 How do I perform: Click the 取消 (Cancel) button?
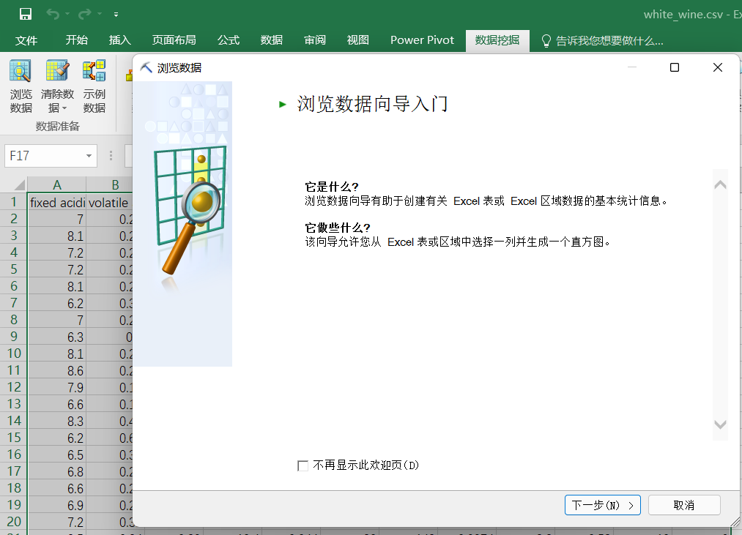coord(683,505)
